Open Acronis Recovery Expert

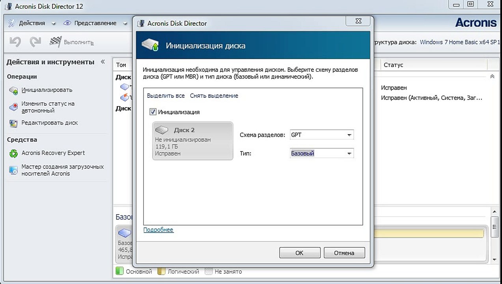53,153
